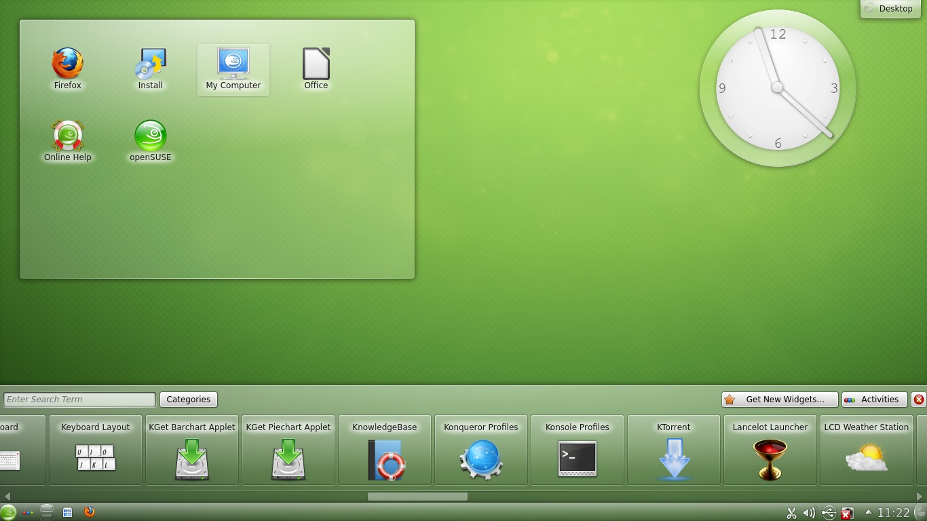The image size is (927, 521).
Task: Click the openSUSE green gecko icon
Action: pyautogui.click(x=151, y=140)
